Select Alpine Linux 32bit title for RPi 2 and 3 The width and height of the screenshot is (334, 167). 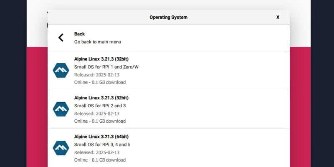104,98
